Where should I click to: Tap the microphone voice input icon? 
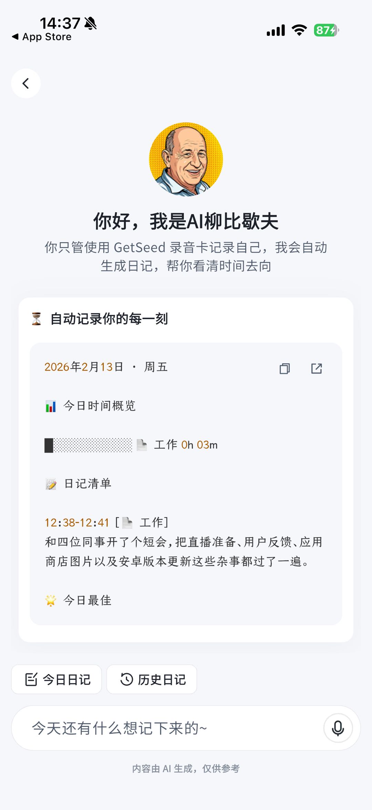(x=338, y=728)
